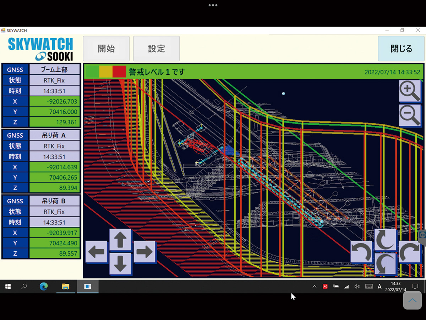This screenshot has height=320, width=426.
Task: Open File Explorer from the taskbar
Action: (66, 287)
